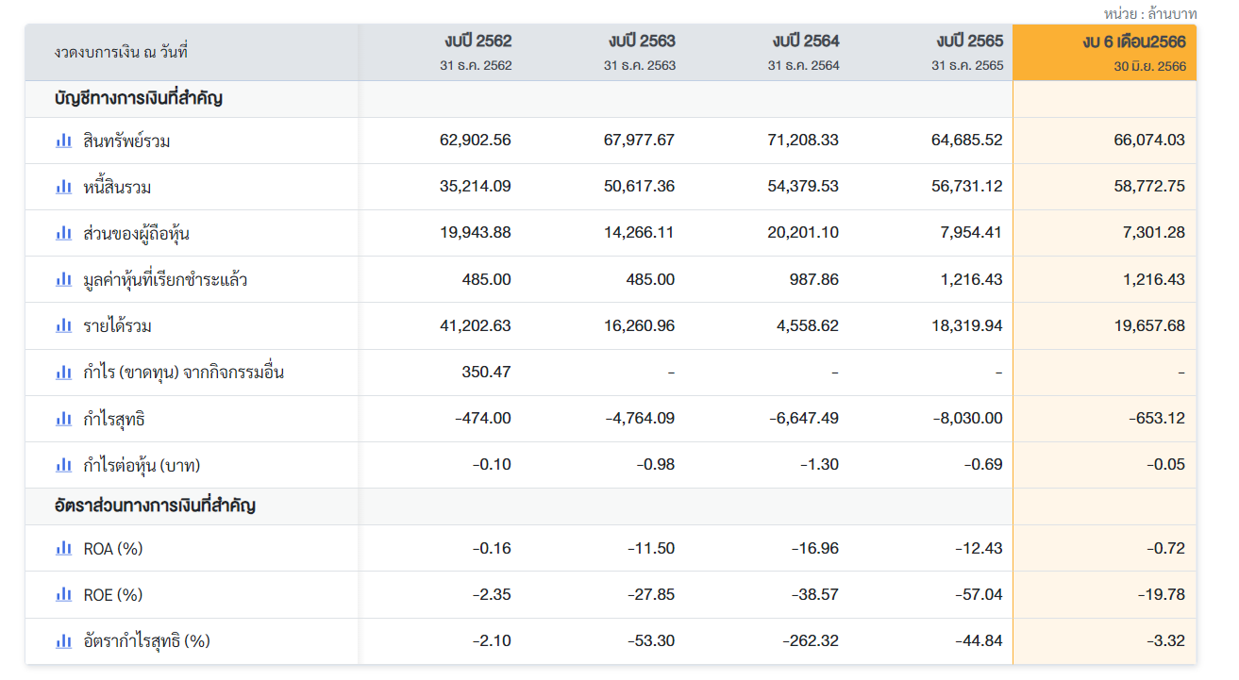
Task: Select net margin value -262.32
Action: pyautogui.click(x=811, y=640)
